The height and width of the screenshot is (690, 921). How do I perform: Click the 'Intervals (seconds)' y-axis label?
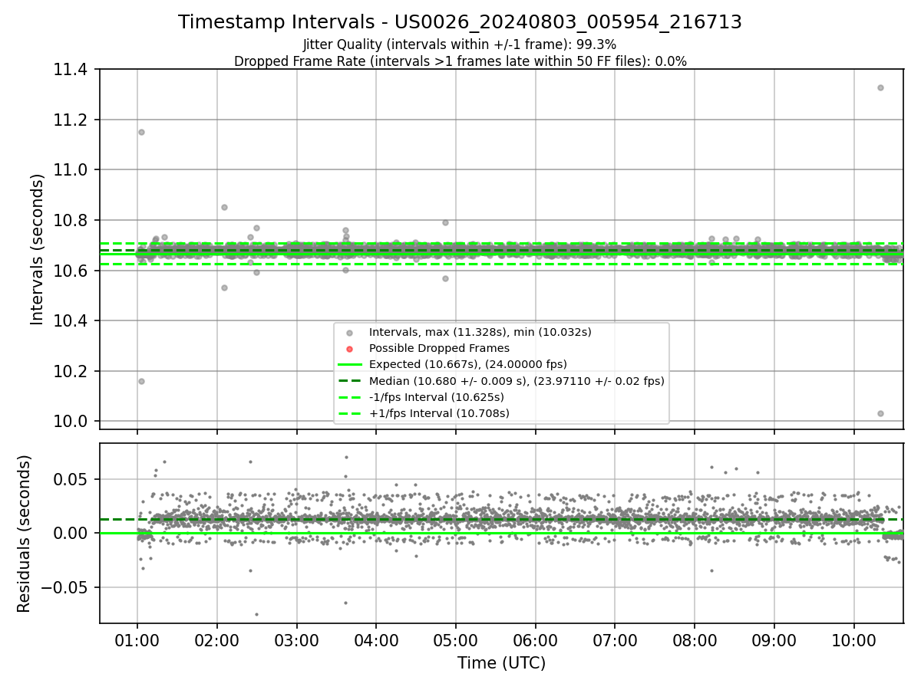[38, 249]
